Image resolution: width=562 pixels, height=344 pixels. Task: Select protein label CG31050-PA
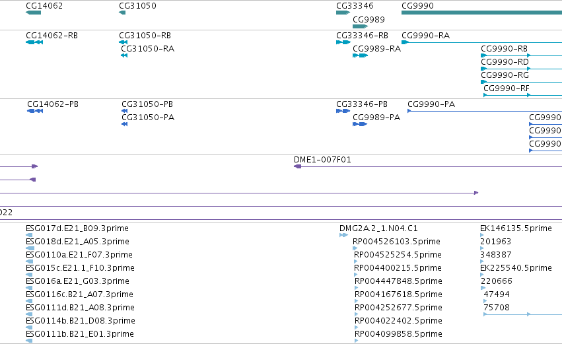point(148,118)
